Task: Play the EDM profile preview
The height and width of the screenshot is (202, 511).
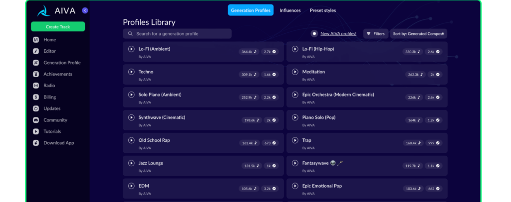Action: coord(131,186)
